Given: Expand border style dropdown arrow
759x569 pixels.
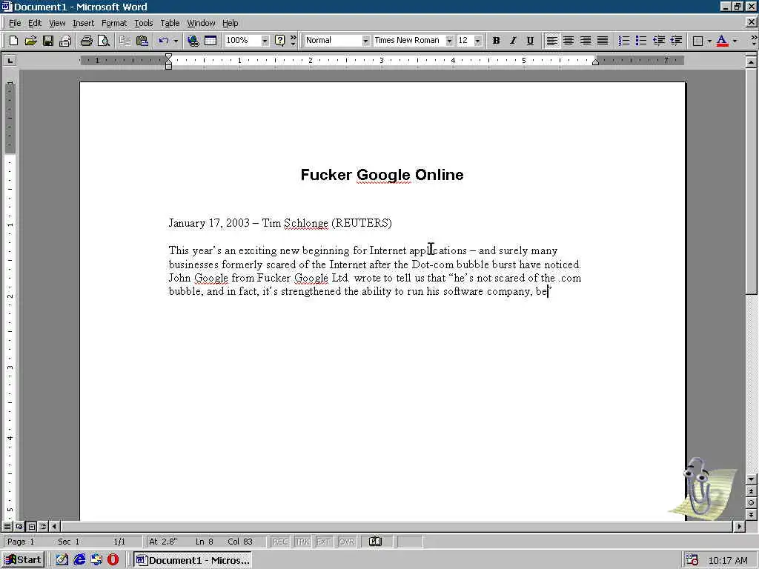Looking at the screenshot, I should pyautogui.click(x=709, y=41).
